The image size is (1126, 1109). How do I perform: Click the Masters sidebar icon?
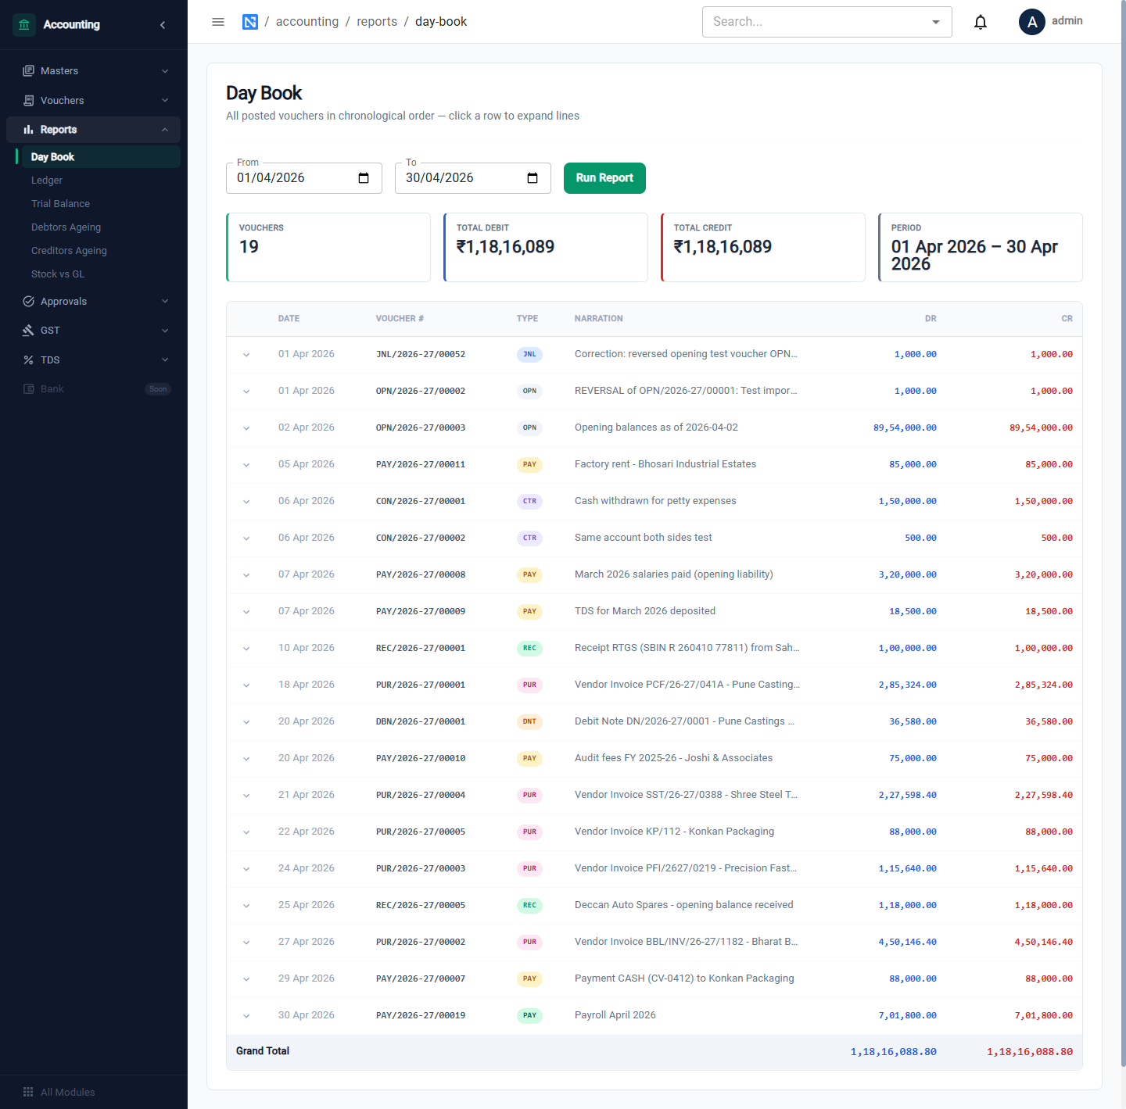pos(29,71)
